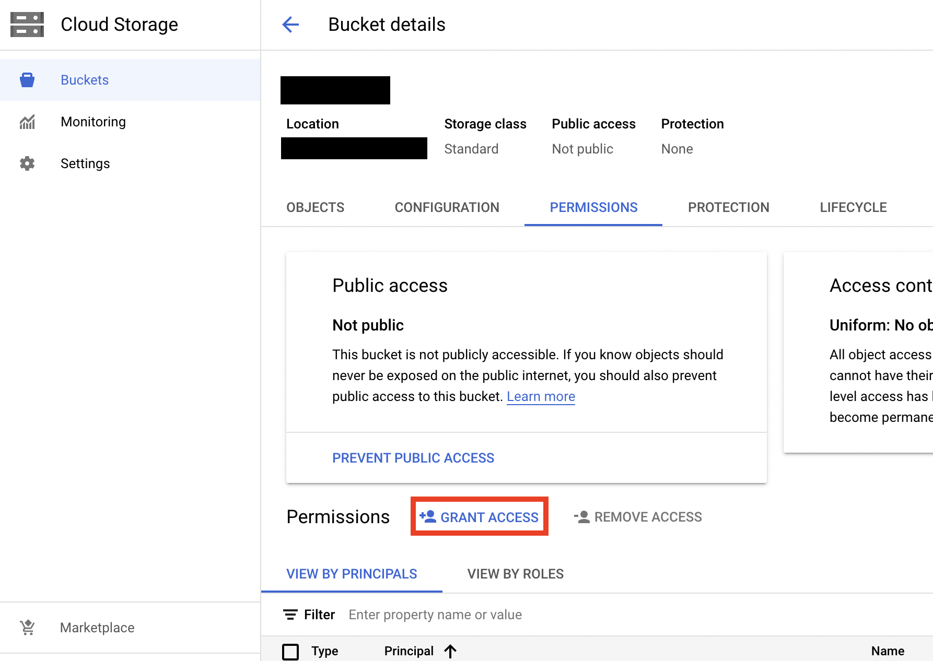Toggle the select-all checkbox in table header

pos(290,652)
